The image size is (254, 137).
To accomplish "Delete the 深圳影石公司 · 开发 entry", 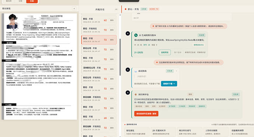I will click(x=112, y=69).
